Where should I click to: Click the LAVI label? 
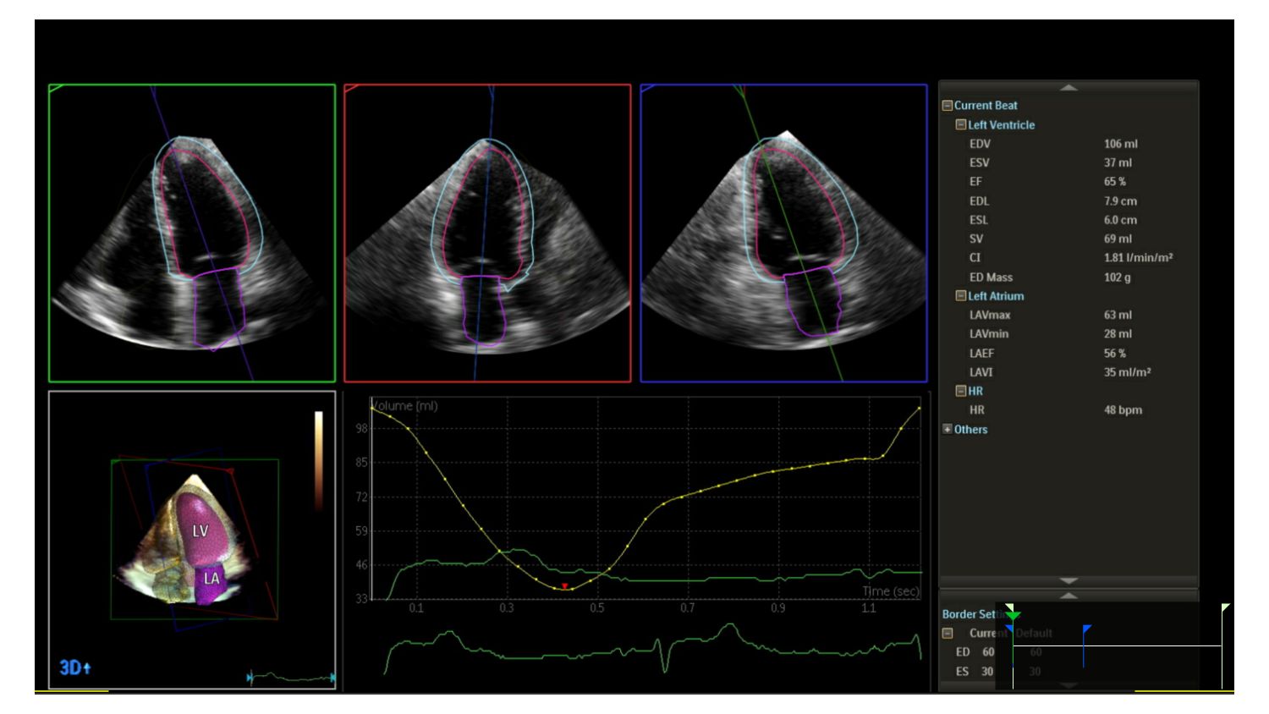(981, 372)
